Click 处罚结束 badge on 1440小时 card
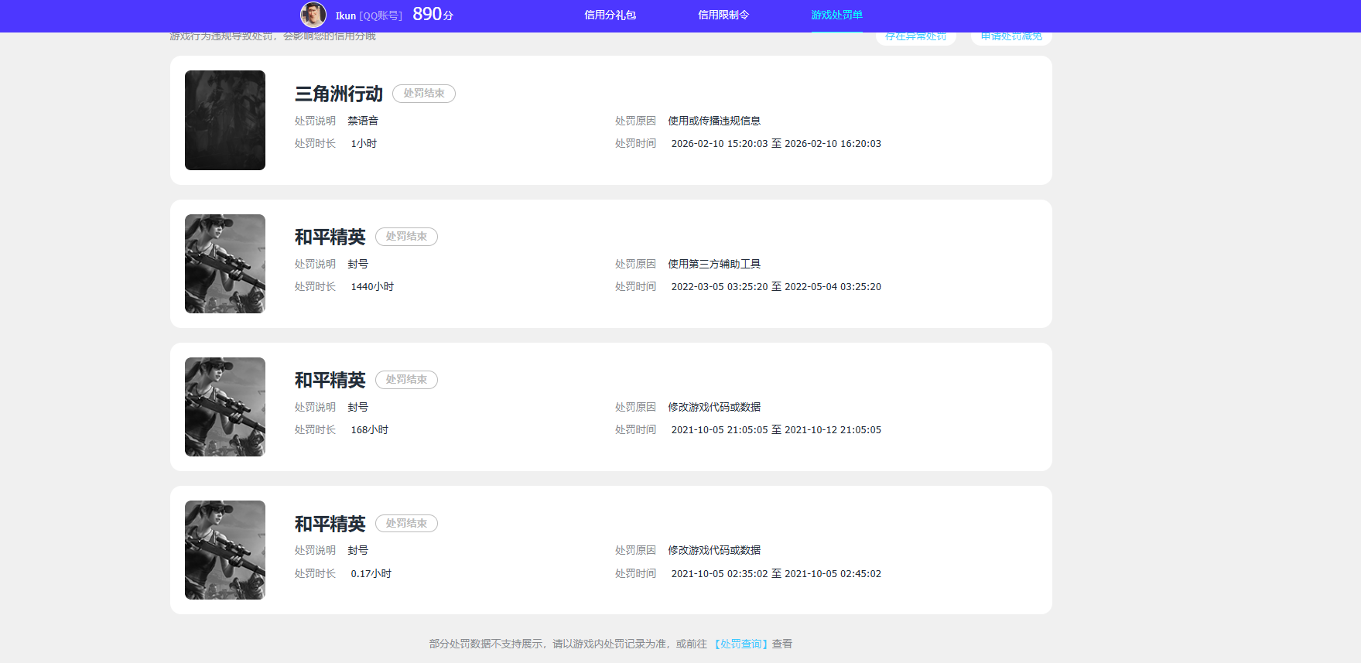The height and width of the screenshot is (663, 1361). click(406, 237)
